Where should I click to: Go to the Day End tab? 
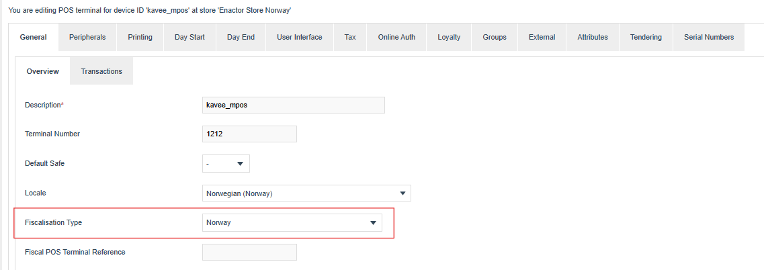(241, 37)
